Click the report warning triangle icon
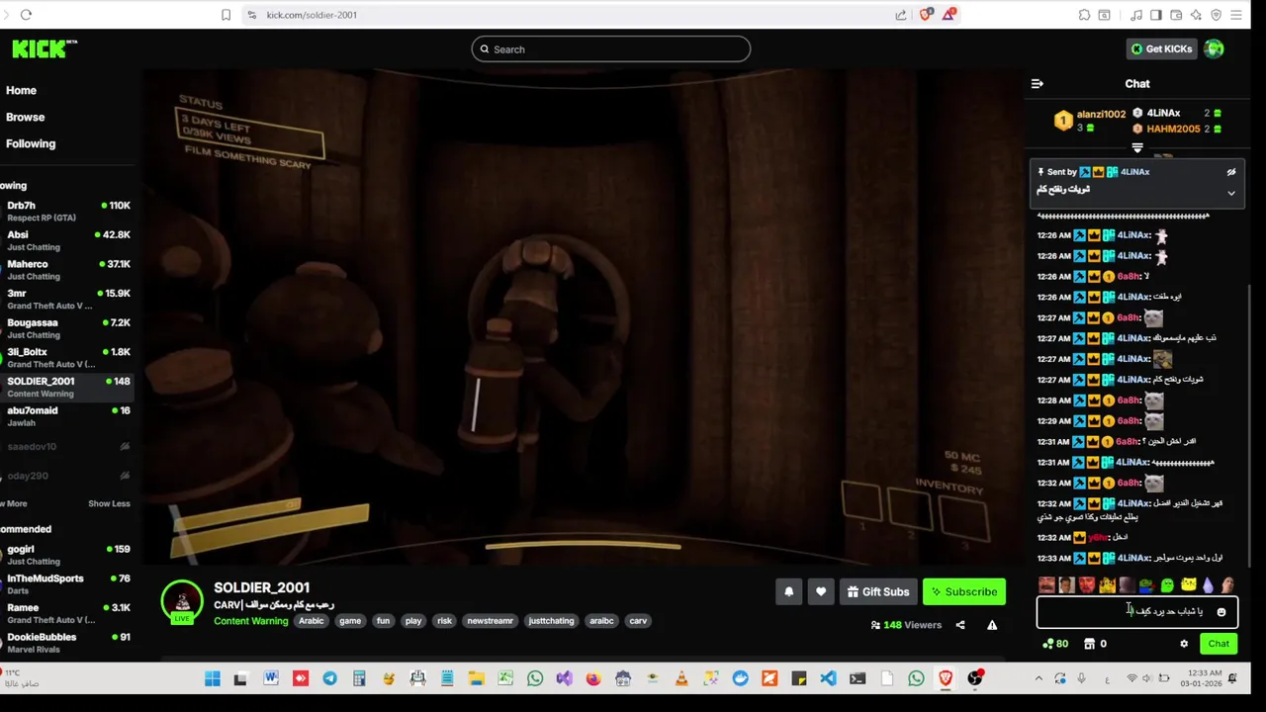This screenshot has width=1266, height=712. [992, 625]
